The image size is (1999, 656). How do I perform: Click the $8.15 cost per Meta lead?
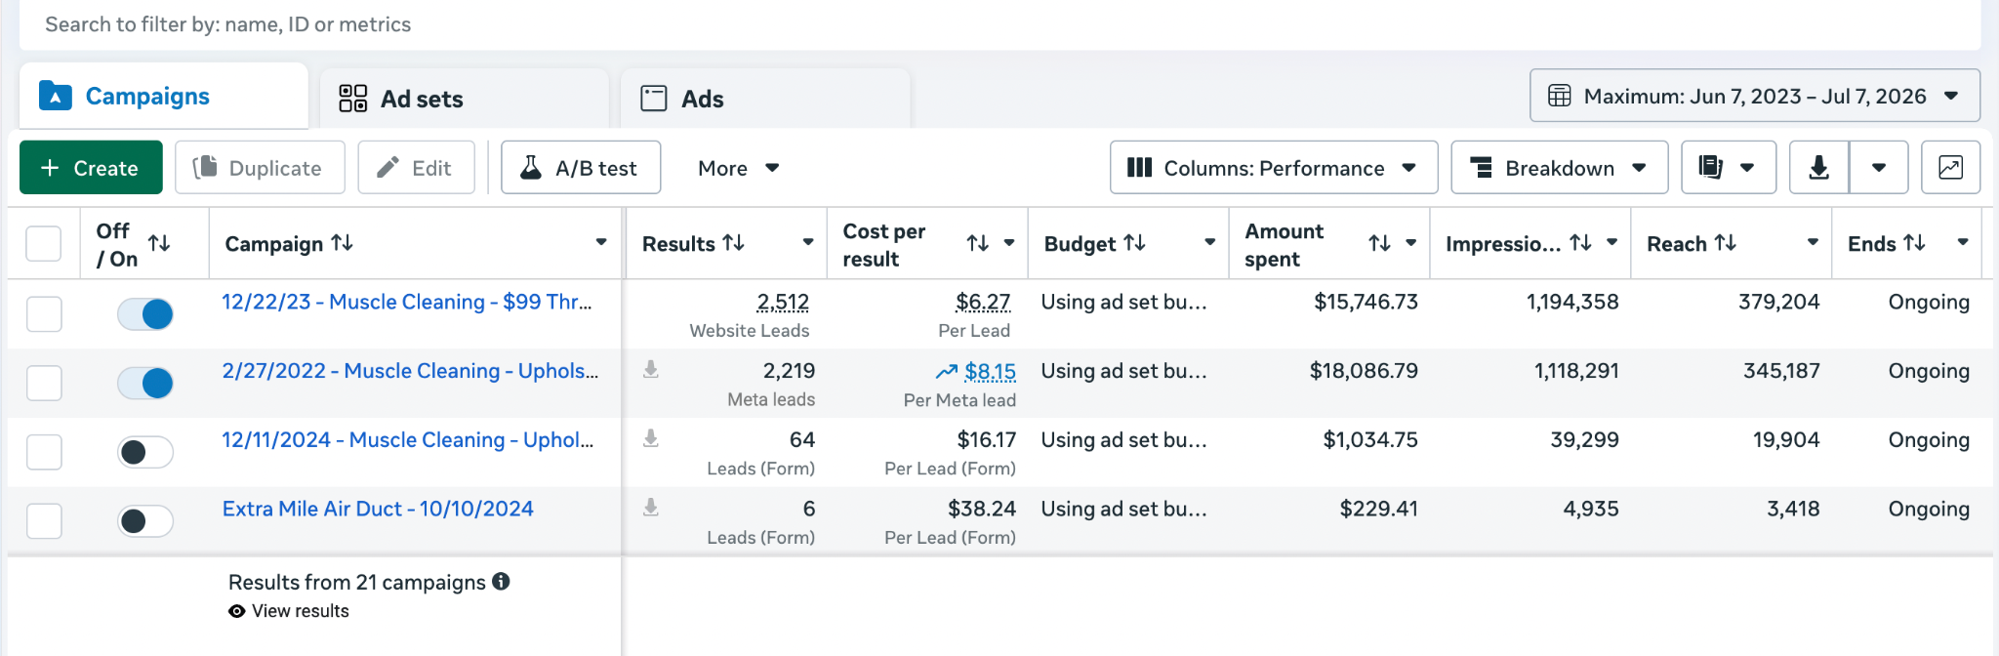(990, 372)
